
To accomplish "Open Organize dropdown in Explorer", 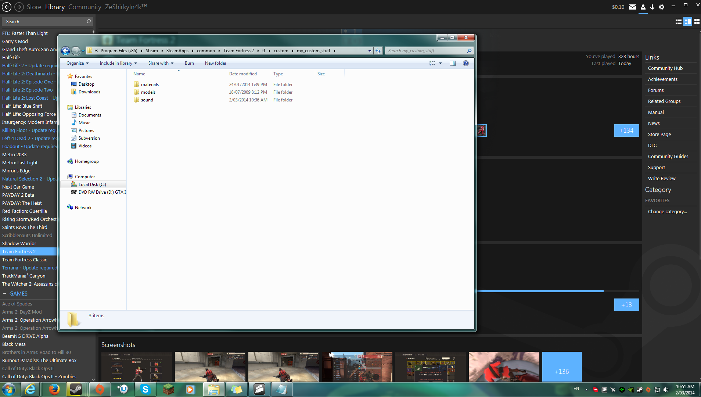I will (x=78, y=63).
